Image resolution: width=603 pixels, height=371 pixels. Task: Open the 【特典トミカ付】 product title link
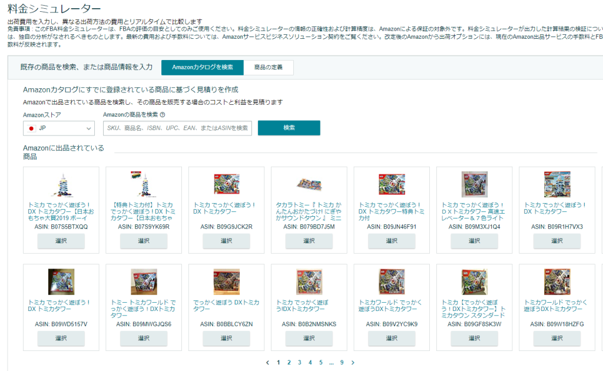point(143,211)
